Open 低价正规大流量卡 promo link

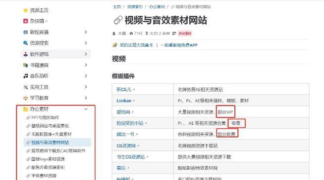click(136, 45)
